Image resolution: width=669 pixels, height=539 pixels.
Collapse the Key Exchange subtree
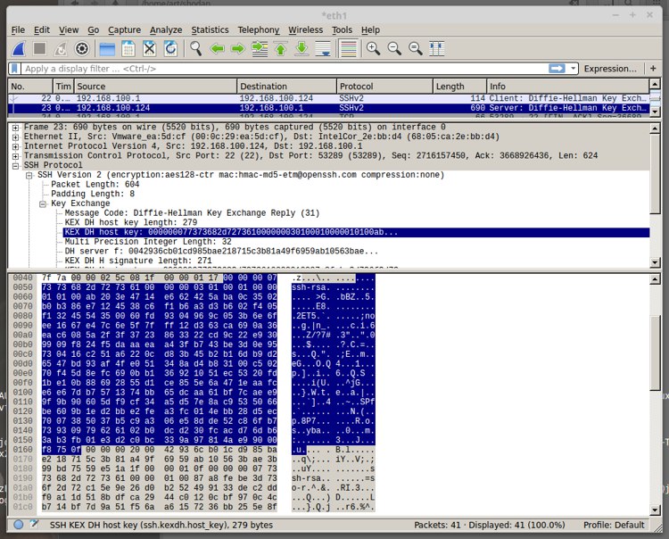pyautogui.click(x=43, y=204)
